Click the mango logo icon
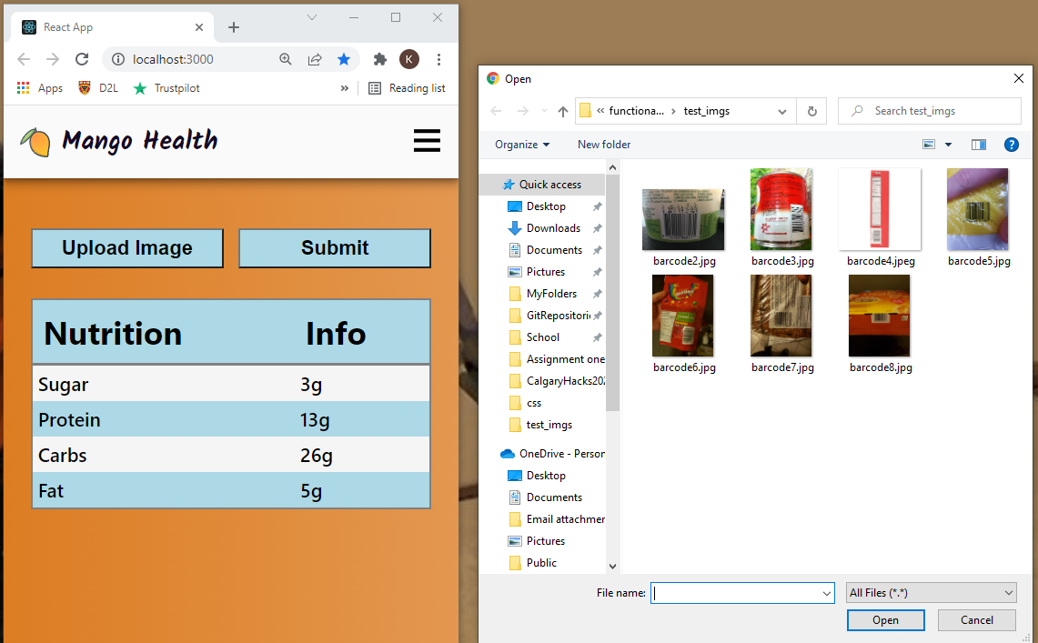Image resolution: width=1038 pixels, height=643 pixels. (35, 142)
